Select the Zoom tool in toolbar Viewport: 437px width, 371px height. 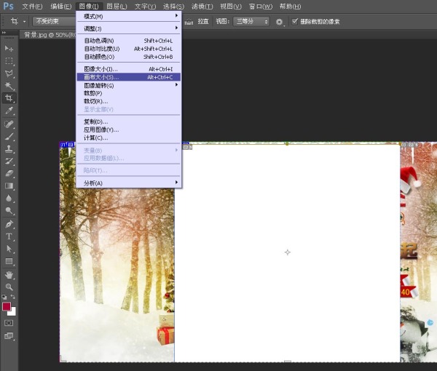(x=9, y=287)
